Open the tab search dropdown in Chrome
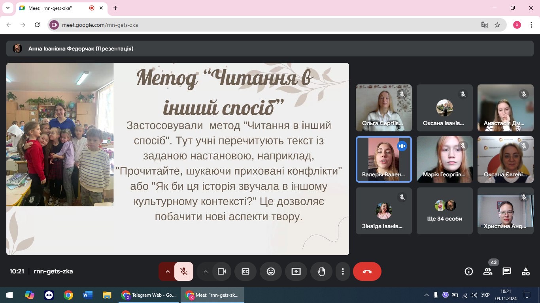540x303 pixels. pos(8,8)
